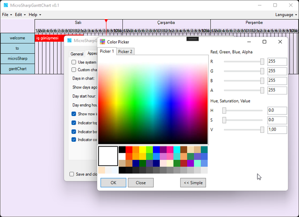Pick the pure red swatch in palette
Screen dimensions: 299x217
pyautogui.click(x=129, y=150)
